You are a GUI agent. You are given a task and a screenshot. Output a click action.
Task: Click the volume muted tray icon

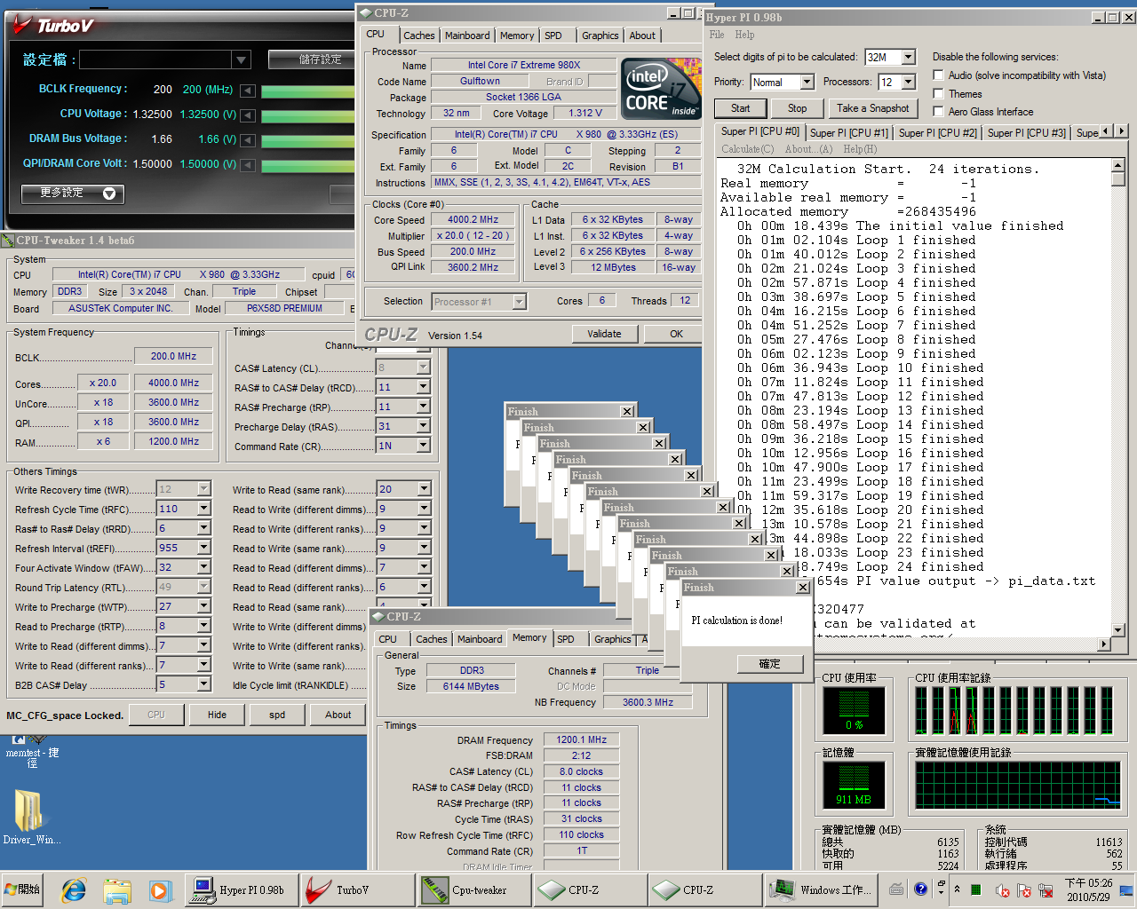pyautogui.click(x=1002, y=890)
